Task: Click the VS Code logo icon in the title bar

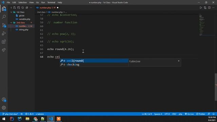Action: coord(3,2)
